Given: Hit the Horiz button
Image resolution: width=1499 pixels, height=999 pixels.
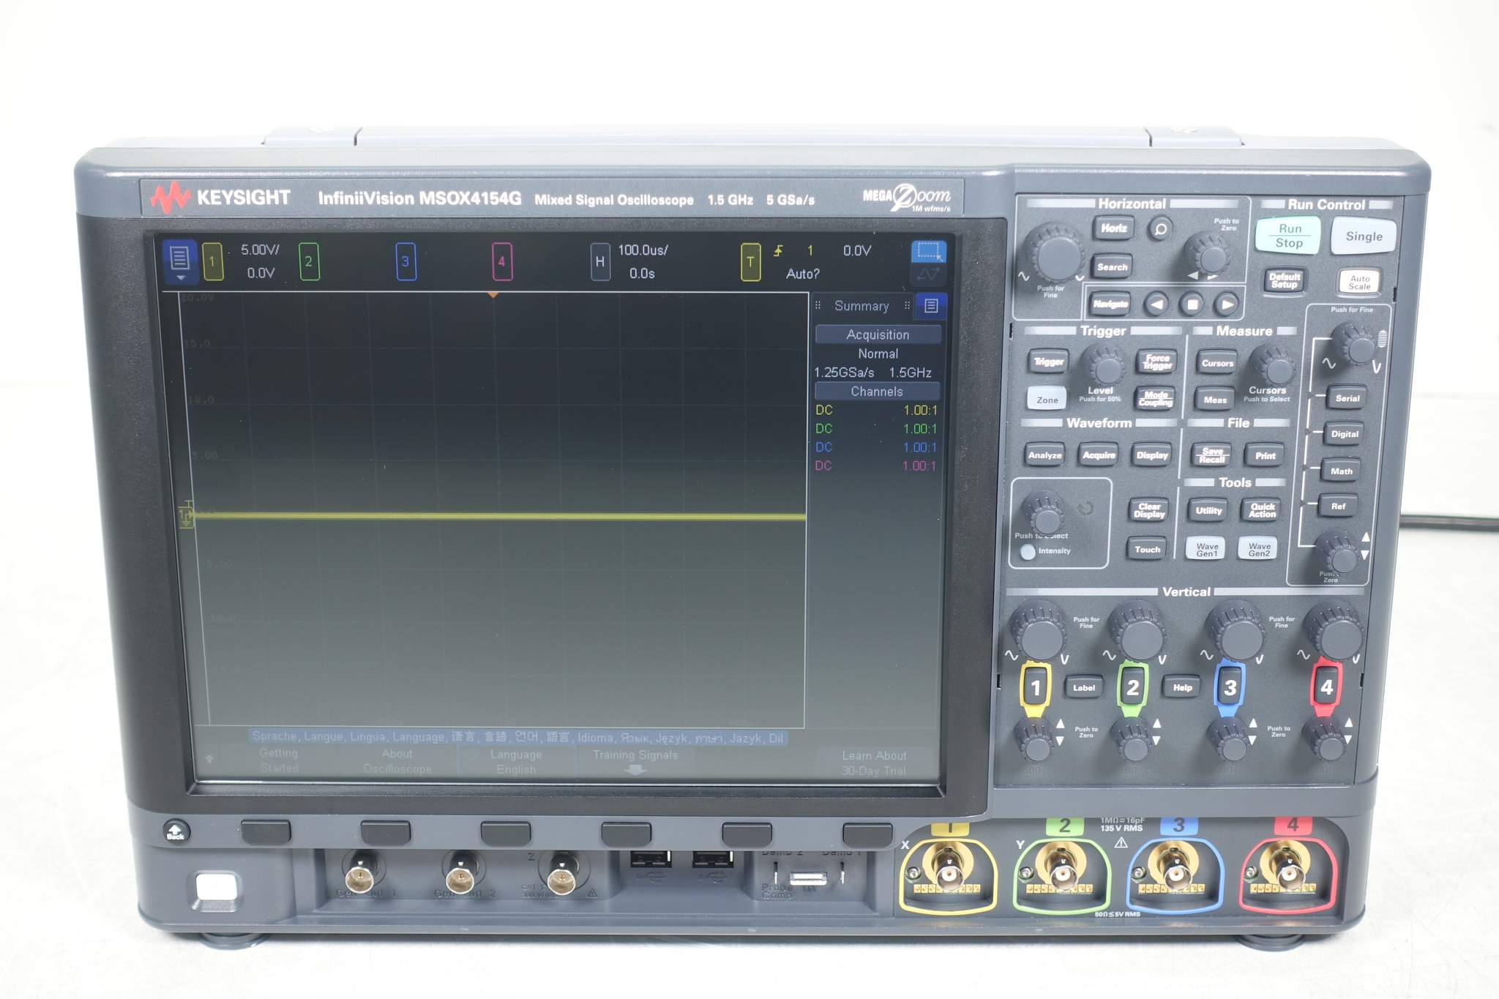Looking at the screenshot, I should [x=1113, y=228].
